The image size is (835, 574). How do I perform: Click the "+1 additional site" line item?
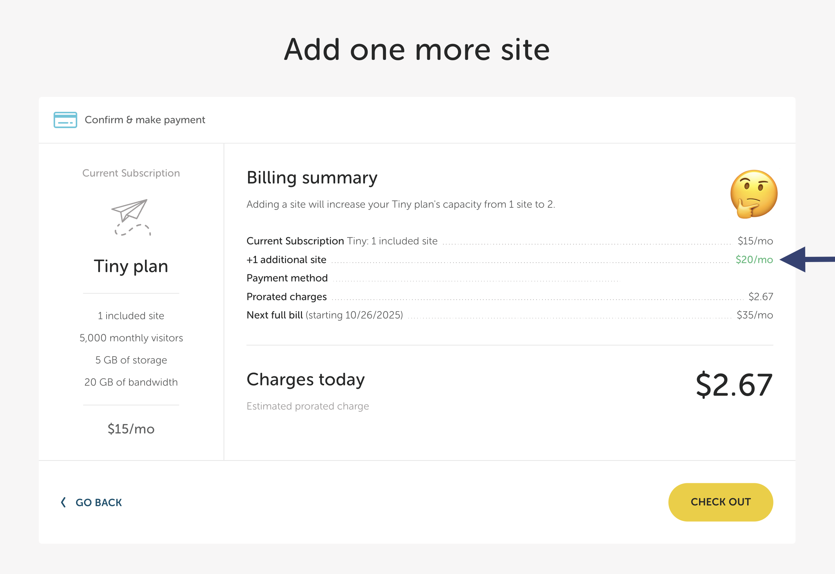click(286, 260)
